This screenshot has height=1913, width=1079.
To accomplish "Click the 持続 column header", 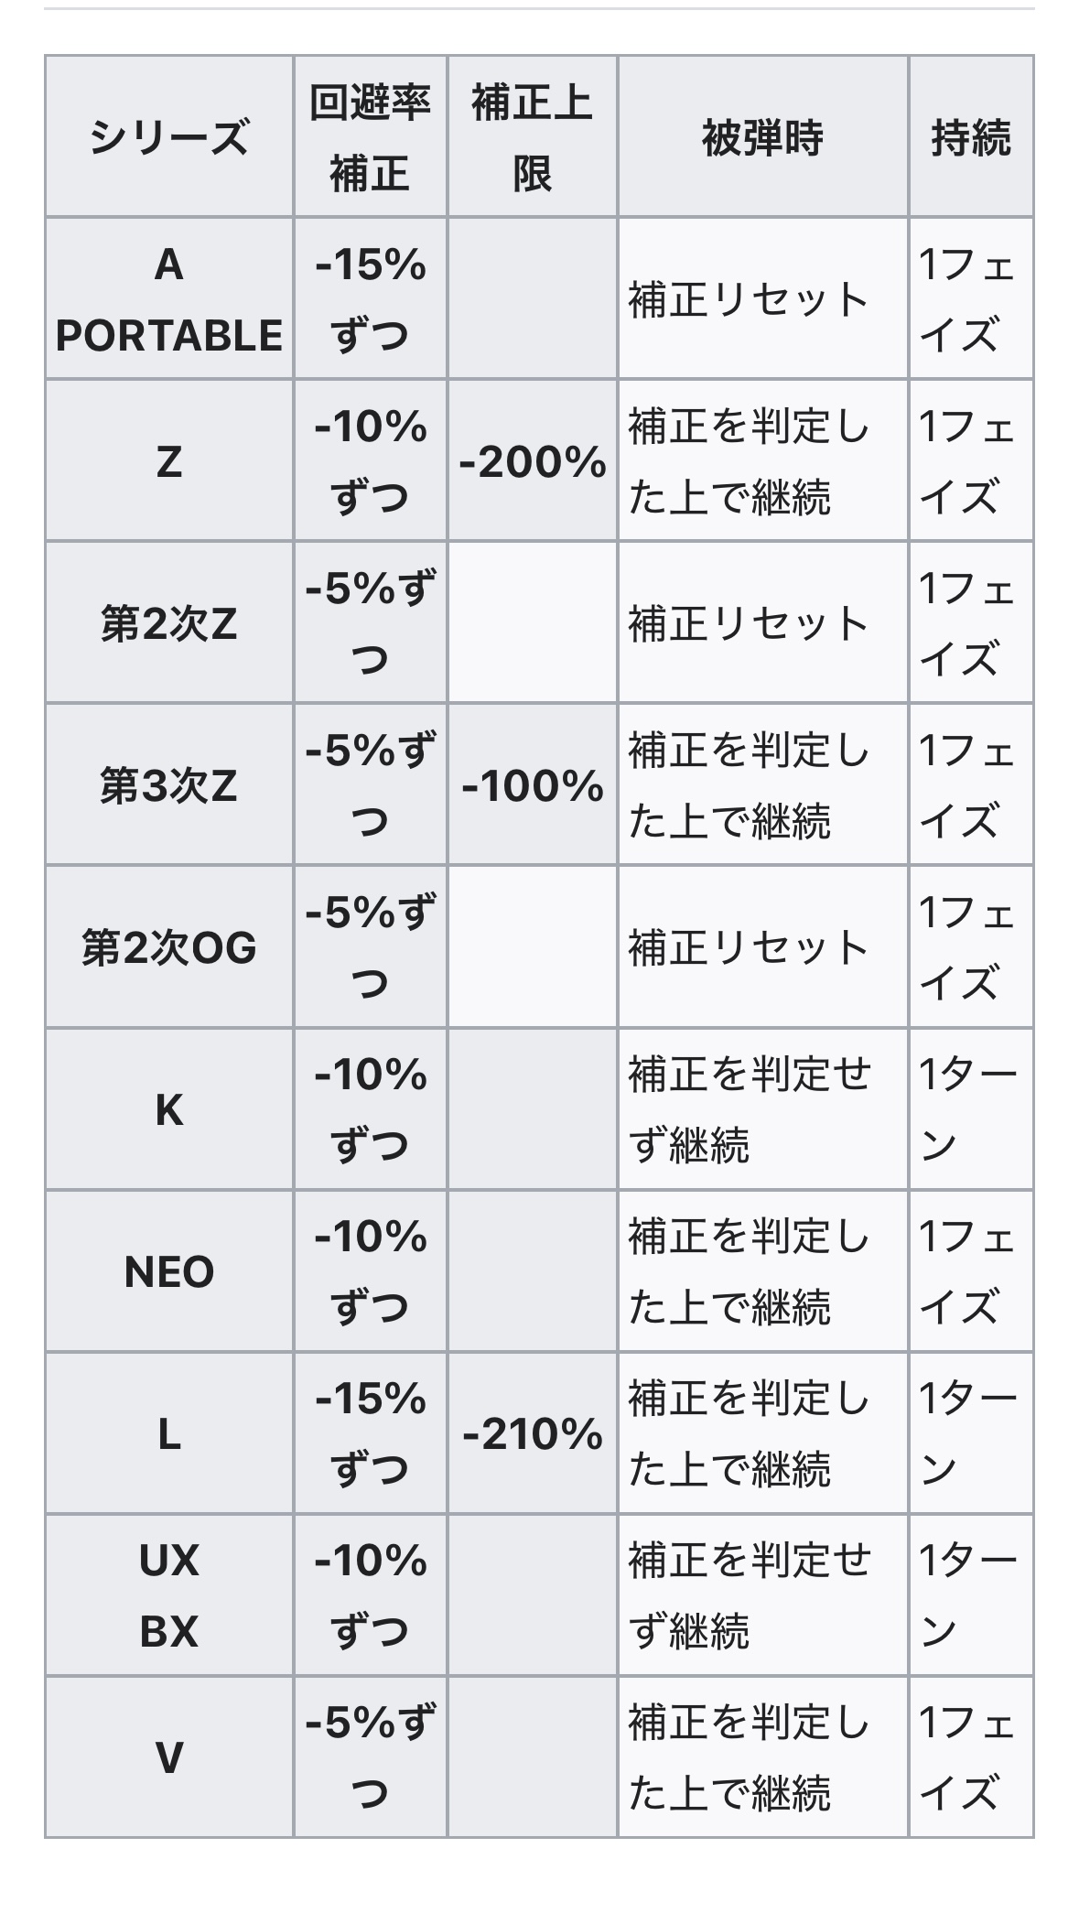I will 970,137.
